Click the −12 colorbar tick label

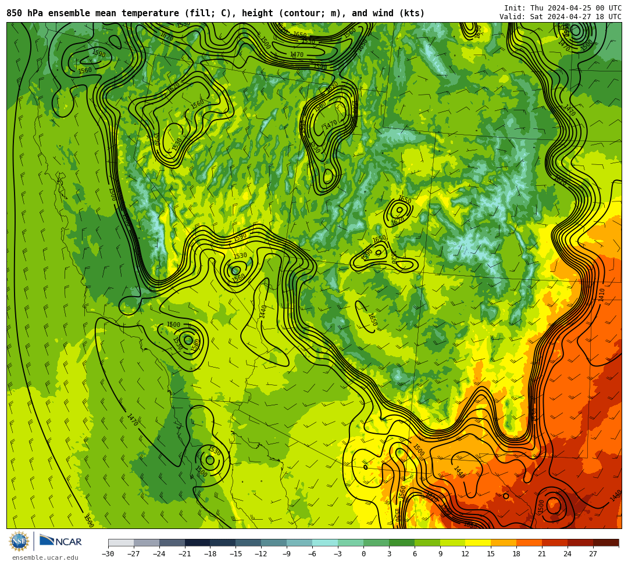pyautogui.click(x=262, y=554)
